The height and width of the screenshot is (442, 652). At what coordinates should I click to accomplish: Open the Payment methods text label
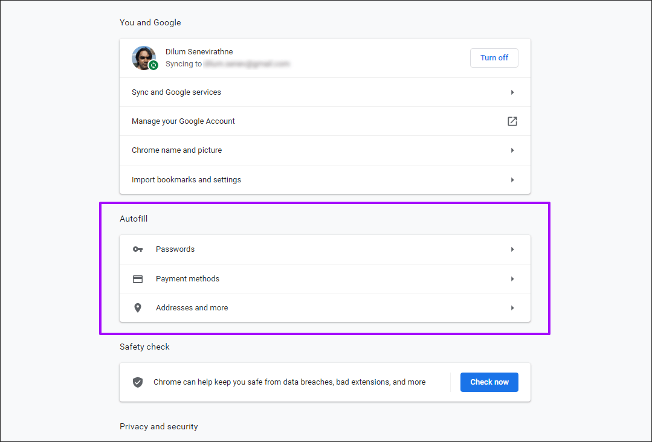(187, 279)
